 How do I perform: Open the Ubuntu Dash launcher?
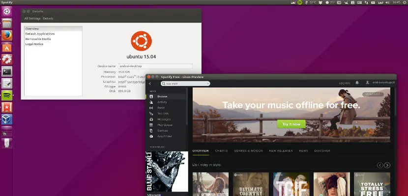(x=7, y=11)
